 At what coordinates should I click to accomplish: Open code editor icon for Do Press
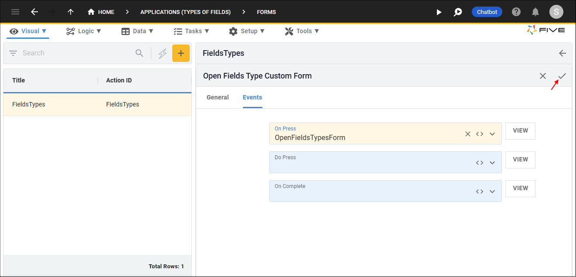(480, 163)
